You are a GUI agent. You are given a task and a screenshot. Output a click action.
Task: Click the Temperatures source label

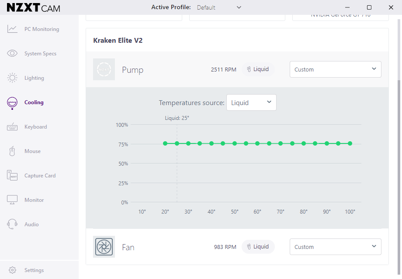191,103
